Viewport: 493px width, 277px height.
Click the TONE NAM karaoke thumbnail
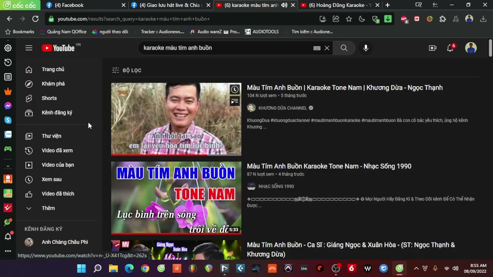(176, 198)
